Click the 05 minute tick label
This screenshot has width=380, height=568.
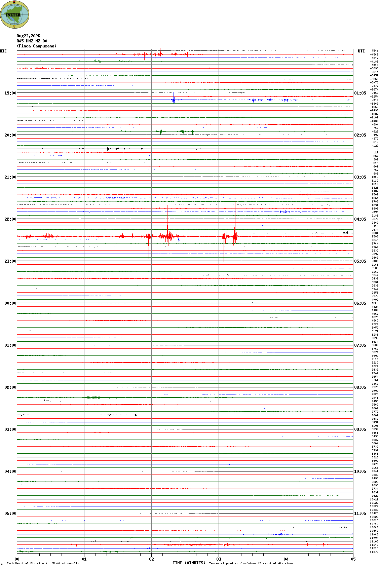(x=353, y=560)
